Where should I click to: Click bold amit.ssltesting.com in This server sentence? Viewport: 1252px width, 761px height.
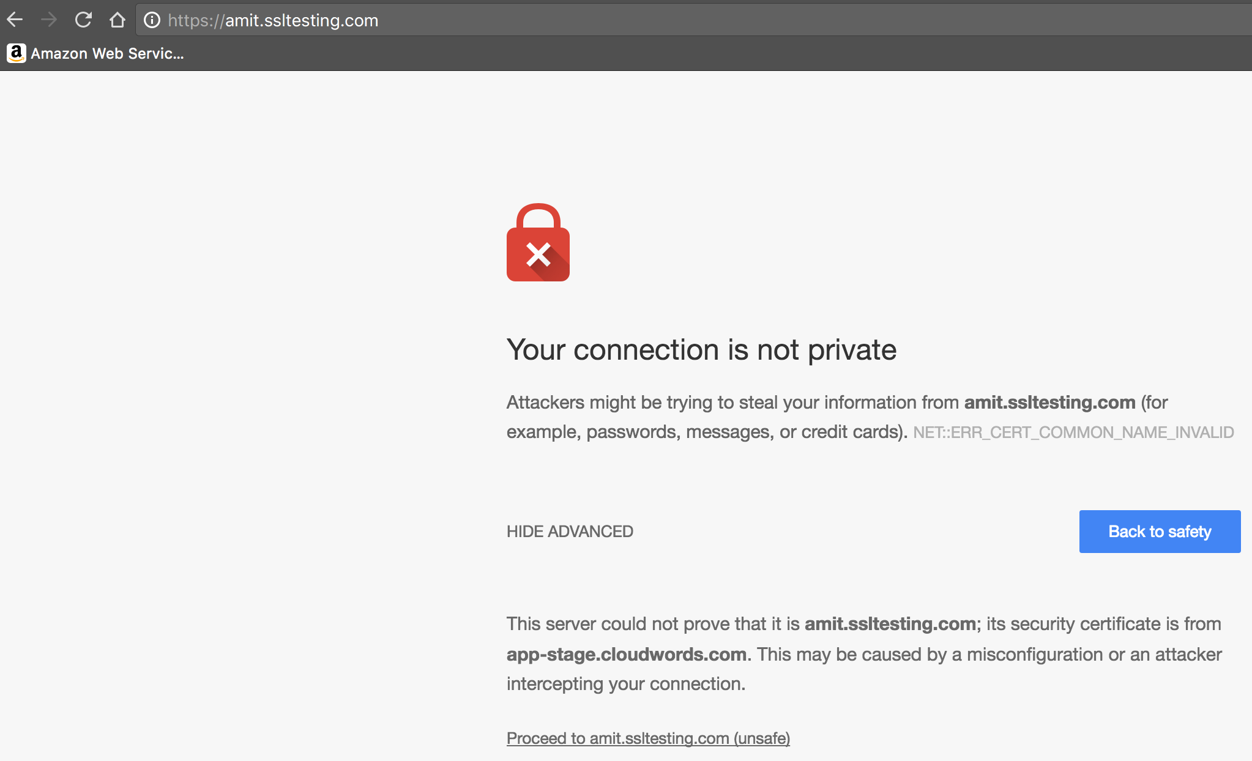point(890,623)
